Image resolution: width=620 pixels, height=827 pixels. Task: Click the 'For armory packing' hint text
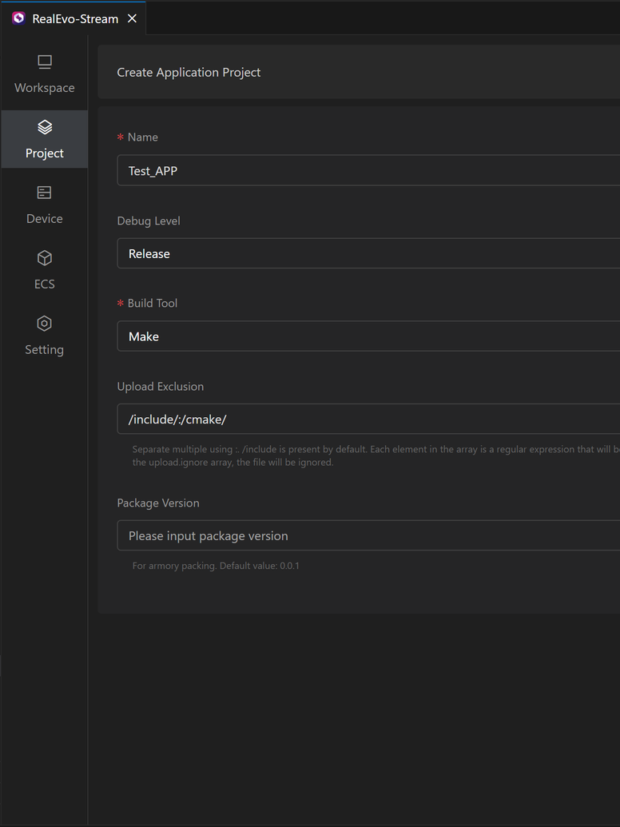[x=216, y=566]
